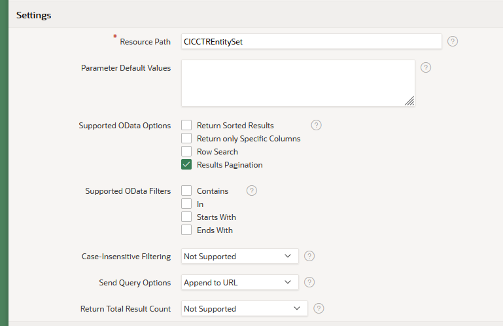
Task: Click the Resource Path input field
Action: (x=311, y=42)
